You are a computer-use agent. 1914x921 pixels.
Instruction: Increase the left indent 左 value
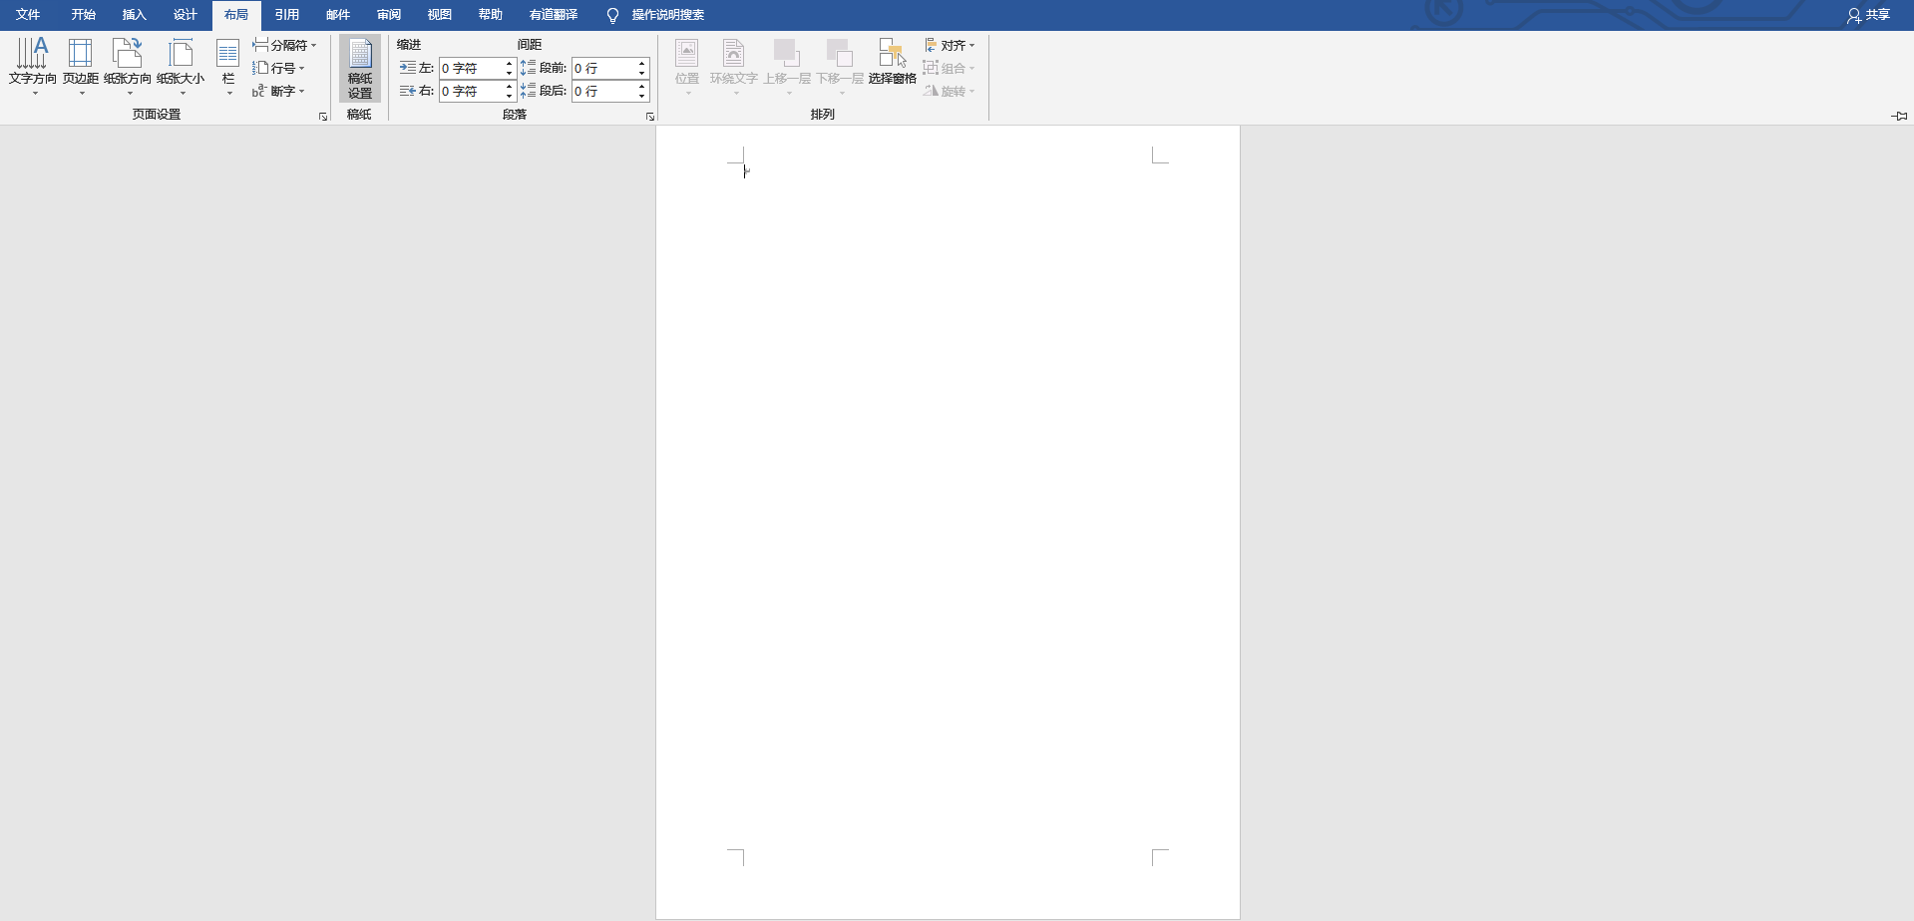[x=509, y=64]
